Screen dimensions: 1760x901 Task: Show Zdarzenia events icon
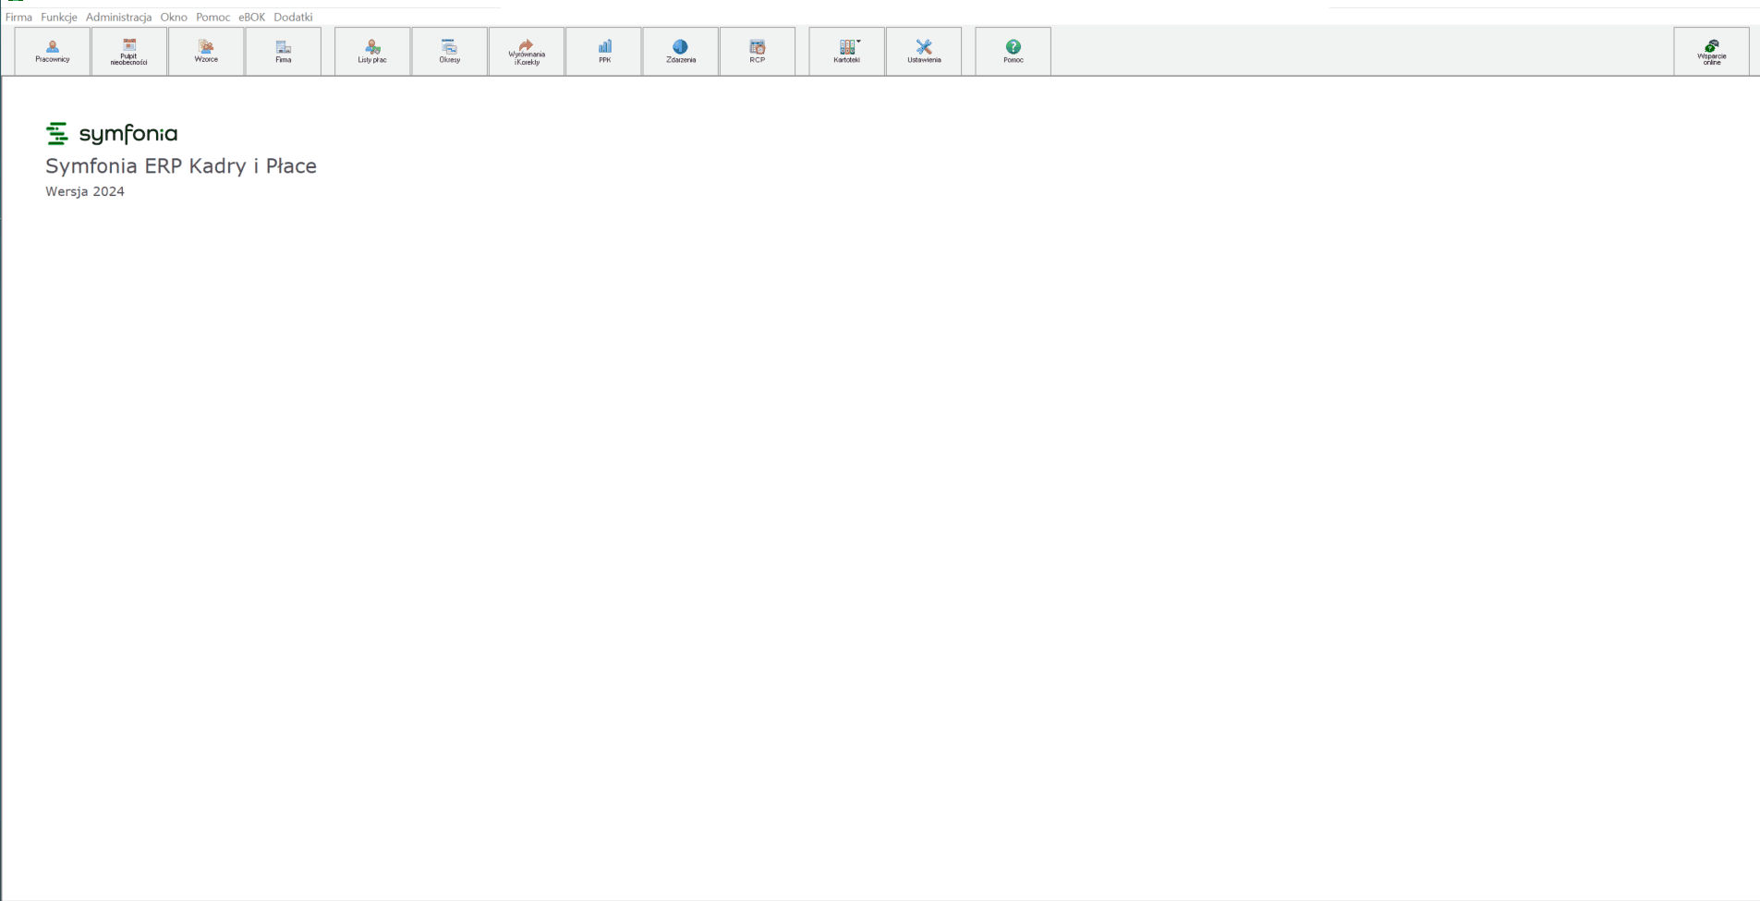681,51
